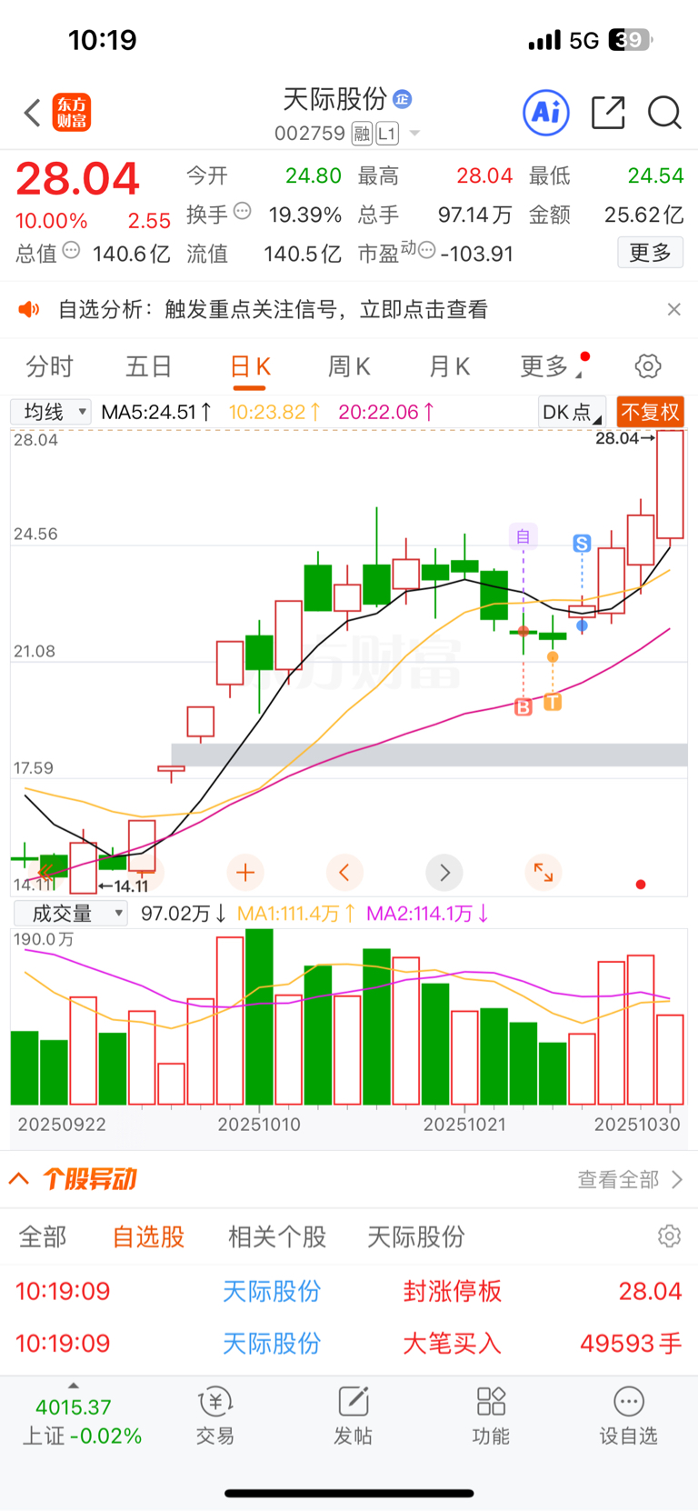The height and width of the screenshot is (1511, 698).
Task: Toggle the 不复权 adjustment button
Action: [x=650, y=412]
